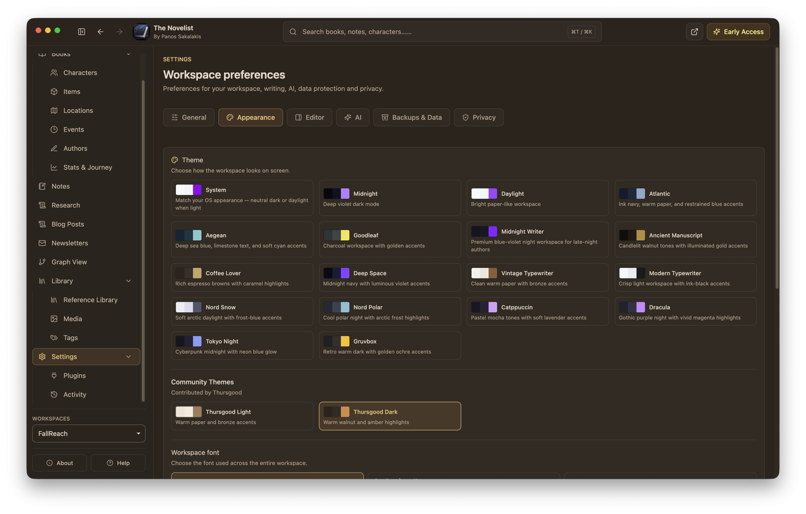806x514 pixels.
Task: Choose the Dracula theme
Action: click(685, 312)
